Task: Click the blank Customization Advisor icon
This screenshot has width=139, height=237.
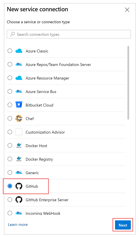Action: click(19, 132)
